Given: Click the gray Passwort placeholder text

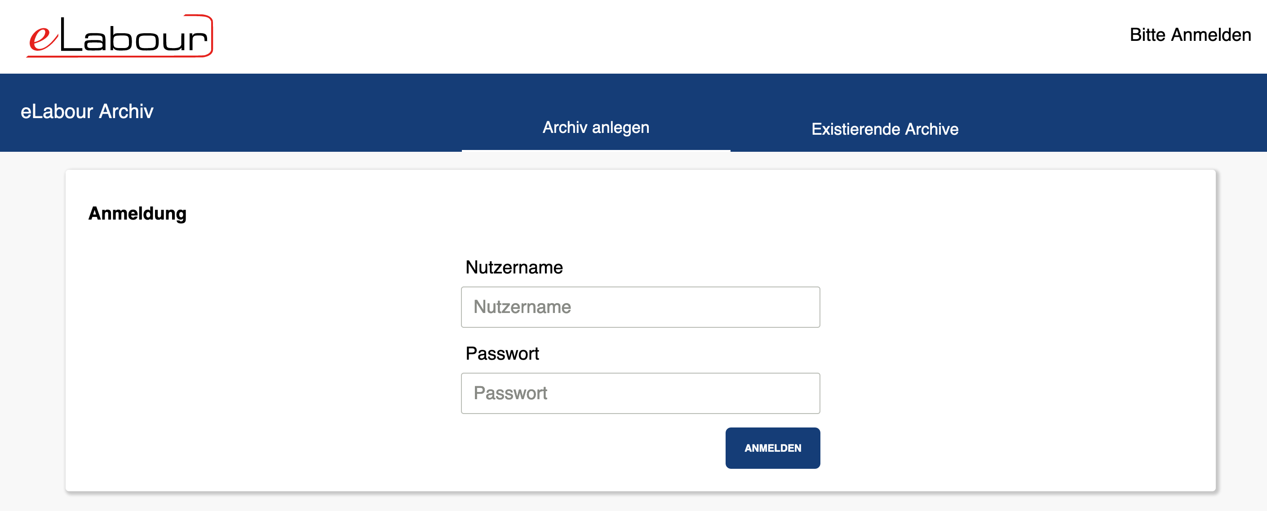Looking at the screenshot, I should coord(510,393).
